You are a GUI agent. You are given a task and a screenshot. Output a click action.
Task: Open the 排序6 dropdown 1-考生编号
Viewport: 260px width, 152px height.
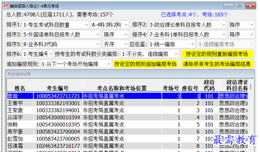click(38, 54)
